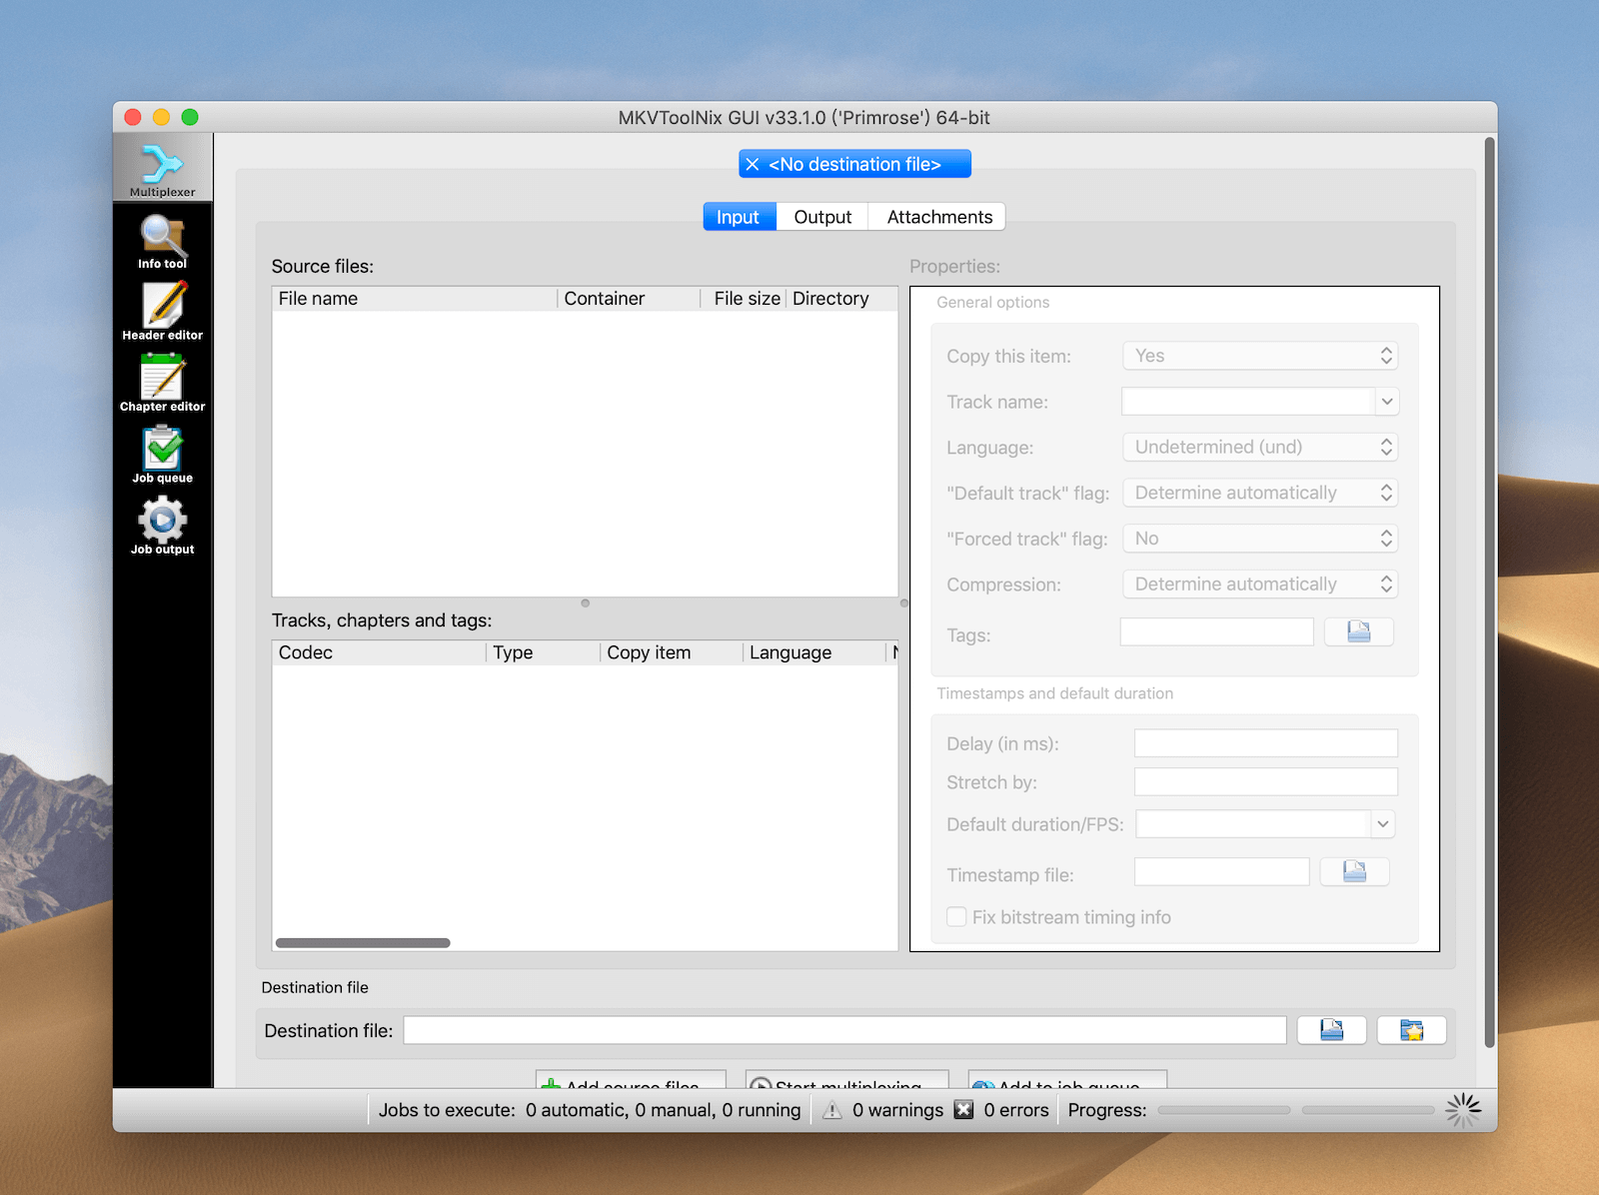Click the window vertical scrollbar

tap(1489, 593)
